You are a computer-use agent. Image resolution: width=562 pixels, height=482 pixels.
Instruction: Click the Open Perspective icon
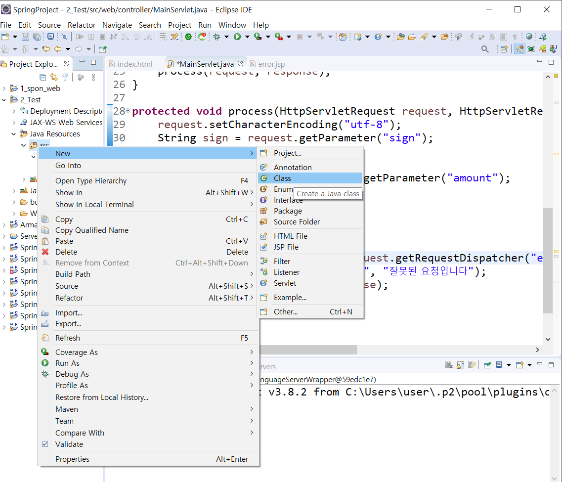tap(504, 49)
